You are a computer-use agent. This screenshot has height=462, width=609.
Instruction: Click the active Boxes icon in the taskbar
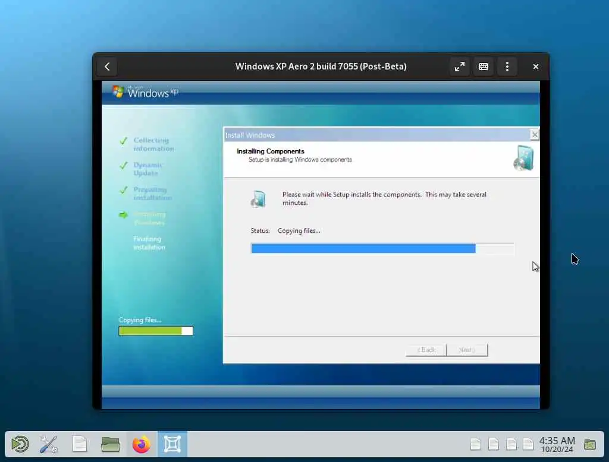tap(172, 444)
